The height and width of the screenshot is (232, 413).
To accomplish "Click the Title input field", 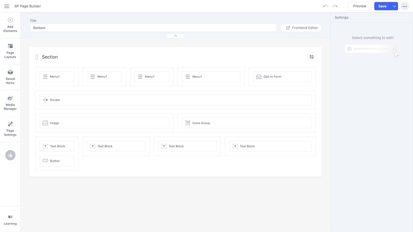I will click(x=153, y=28).
